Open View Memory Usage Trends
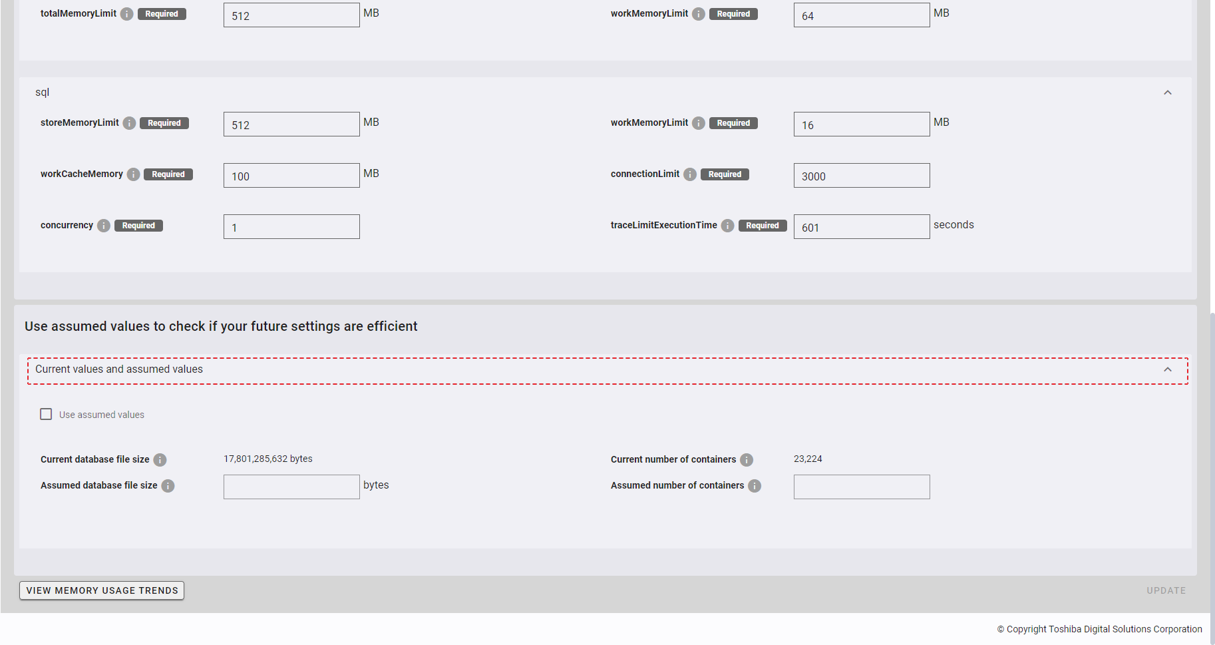Image resolution: width=1215 pixels, height=645 pixels. 102,590
